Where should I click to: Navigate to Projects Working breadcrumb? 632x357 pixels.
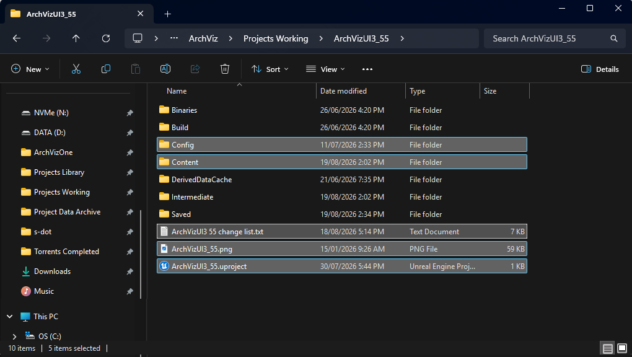[276, 38]
